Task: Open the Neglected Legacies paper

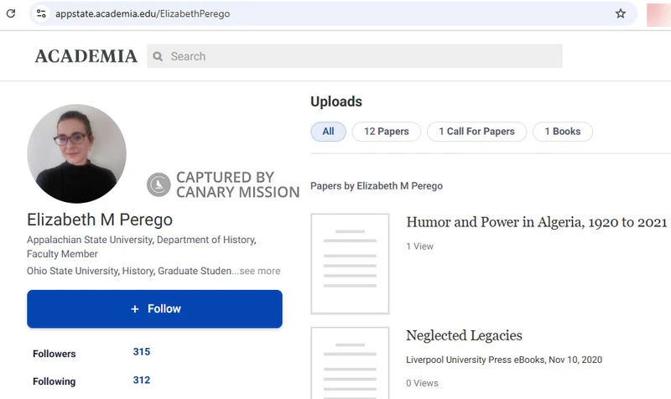Action: [464, 335]
